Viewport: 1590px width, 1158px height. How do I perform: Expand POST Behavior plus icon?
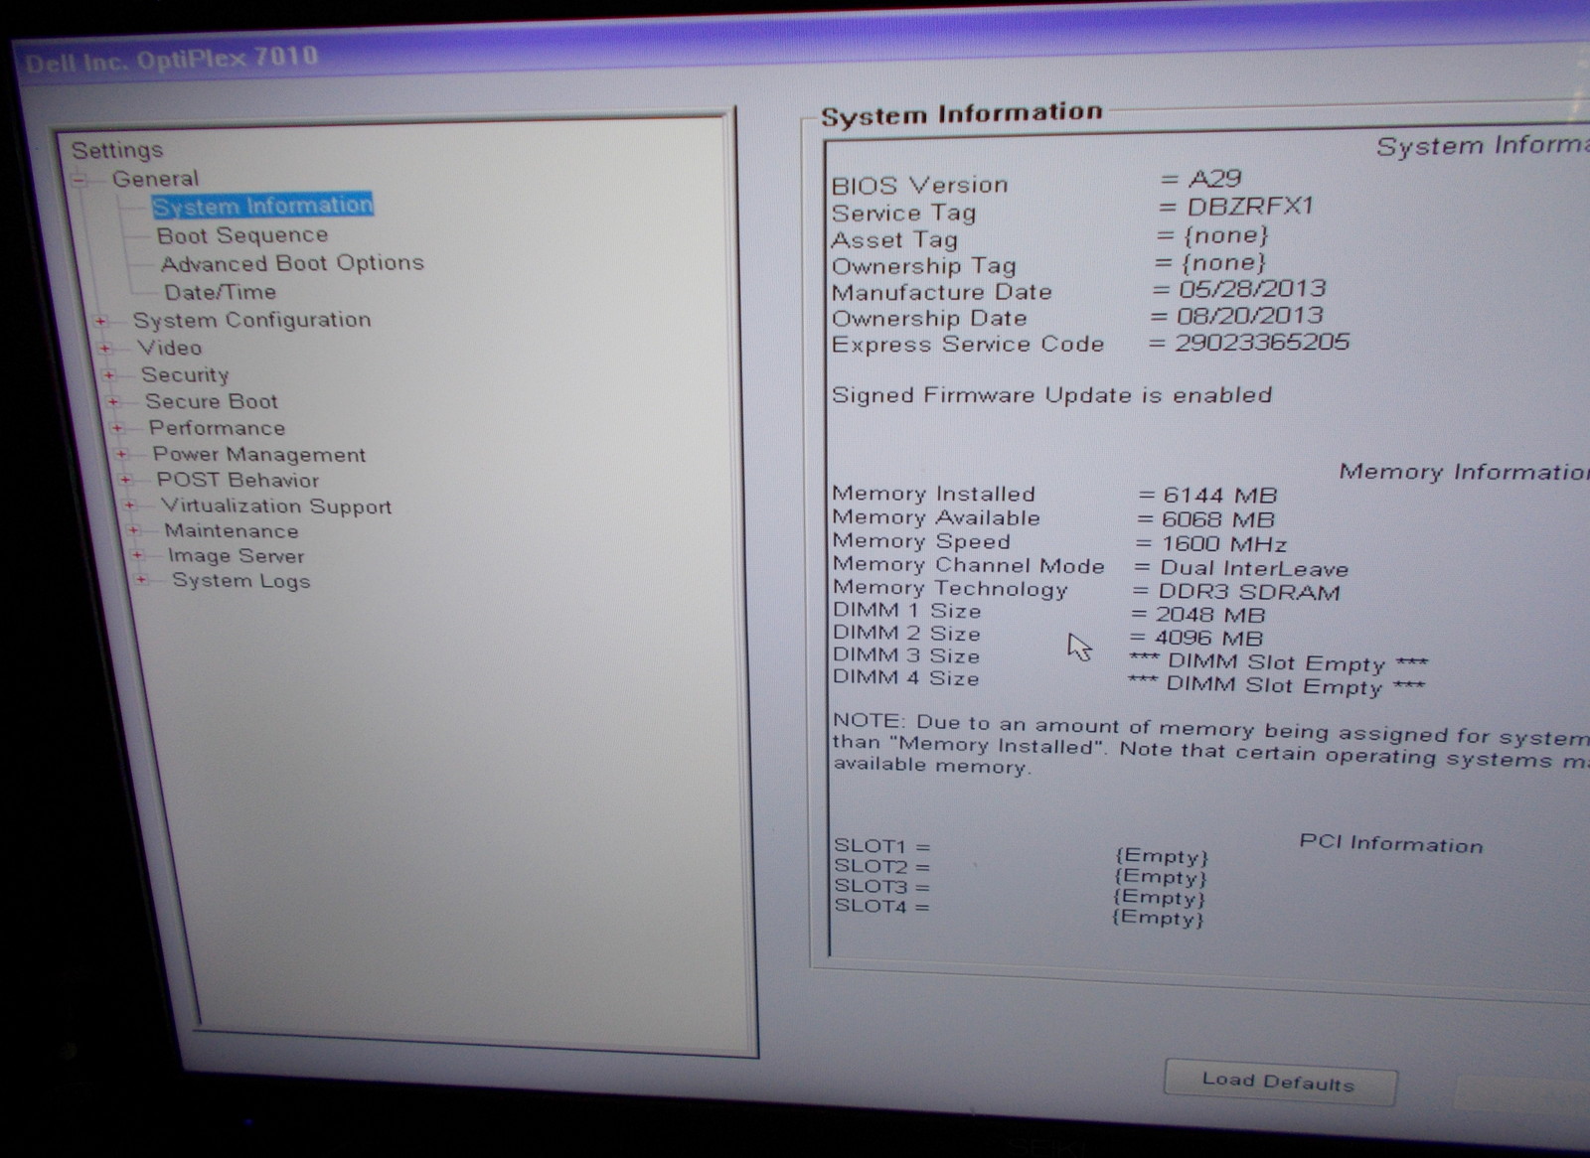click(x=125, y=480)
